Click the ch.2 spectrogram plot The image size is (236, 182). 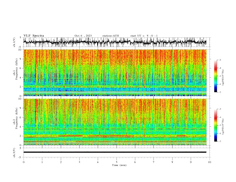click(x=115, y=122)
